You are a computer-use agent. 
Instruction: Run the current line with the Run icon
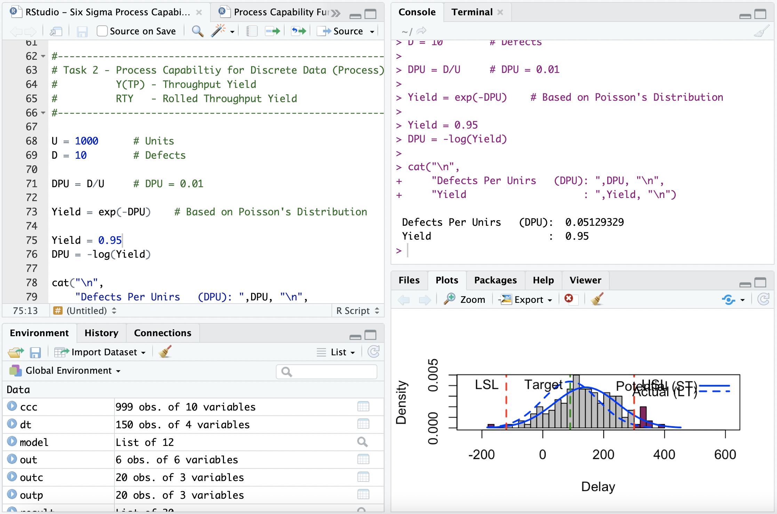(273, 31)
